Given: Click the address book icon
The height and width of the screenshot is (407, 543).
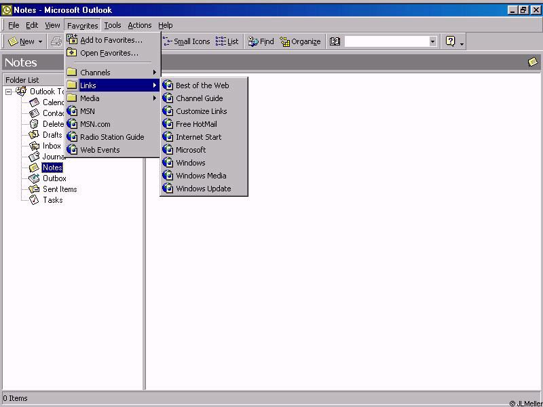Looking at the screenshot, I should (335, 41).
